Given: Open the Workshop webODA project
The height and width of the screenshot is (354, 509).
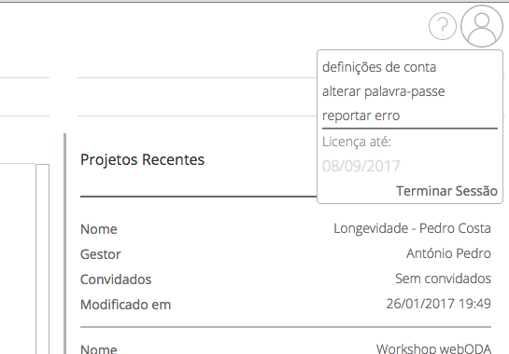Looking at the screenshot, I should [x=433, y=348].
